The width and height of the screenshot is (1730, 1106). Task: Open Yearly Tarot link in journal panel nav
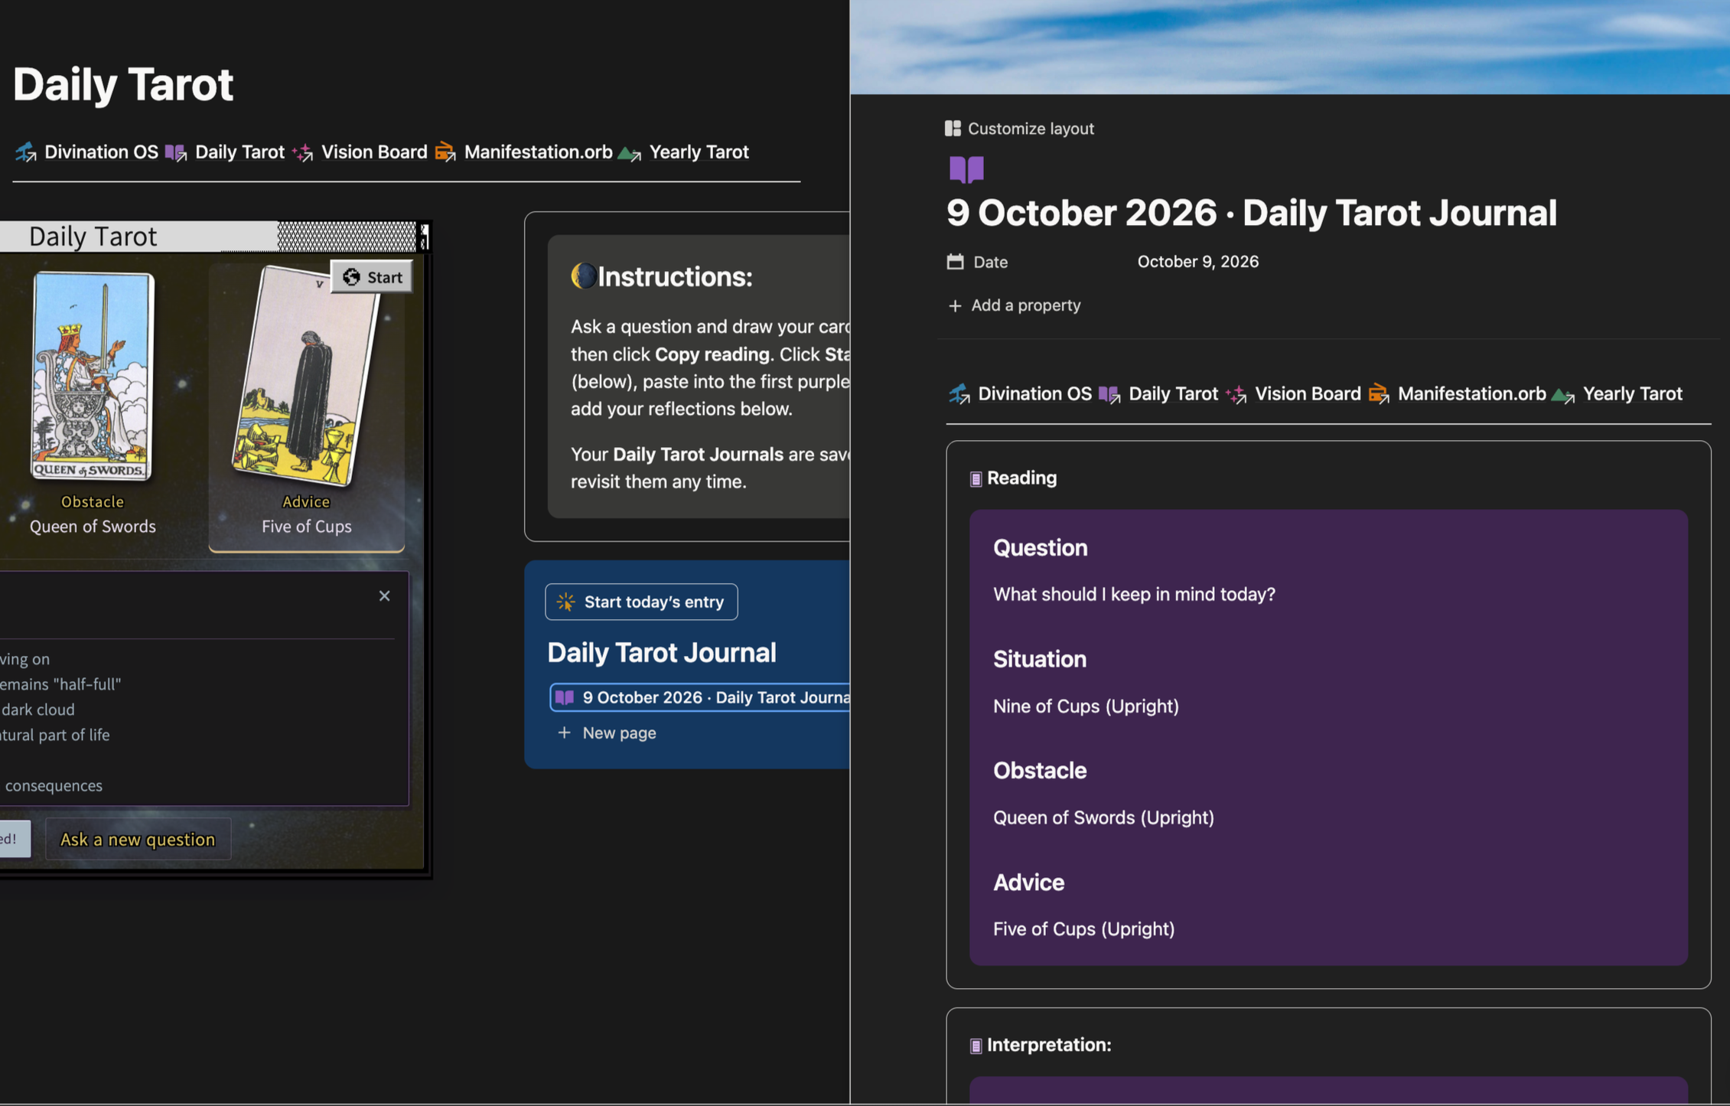(x=1617, y=393)
